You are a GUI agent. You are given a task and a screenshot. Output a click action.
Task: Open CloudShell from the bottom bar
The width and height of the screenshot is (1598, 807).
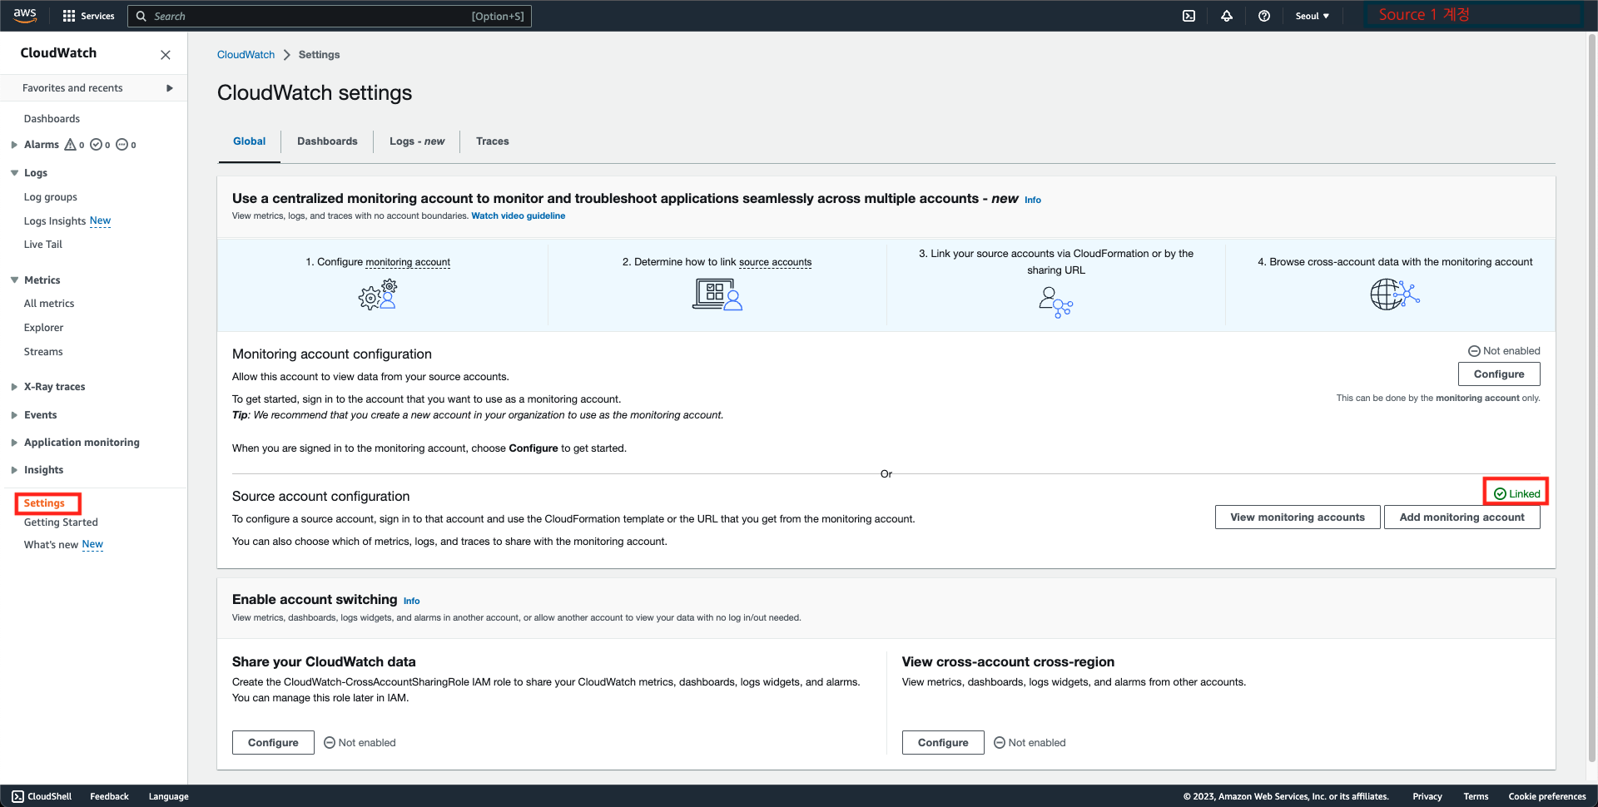click(x=41, y=796)
